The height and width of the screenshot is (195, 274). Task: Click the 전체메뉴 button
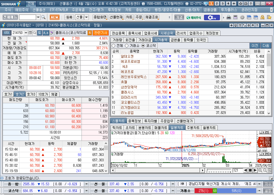pyautogui.click(x=10, y=17)
